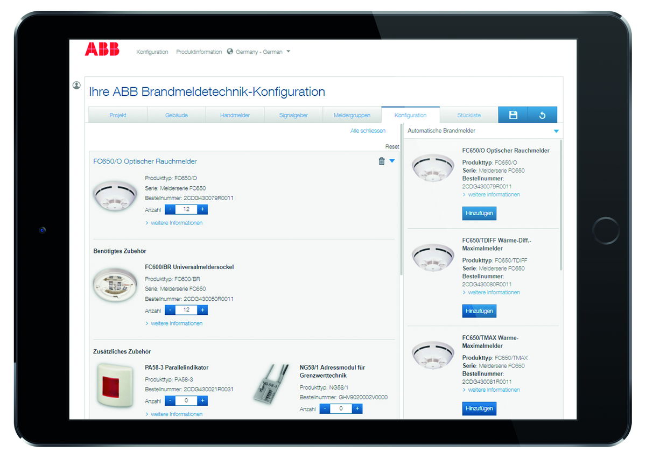Open the Stückliste tab
Screen dimensions: 646x459
(469, 115)
